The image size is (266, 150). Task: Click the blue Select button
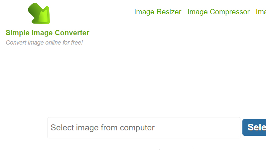[254, 127]
